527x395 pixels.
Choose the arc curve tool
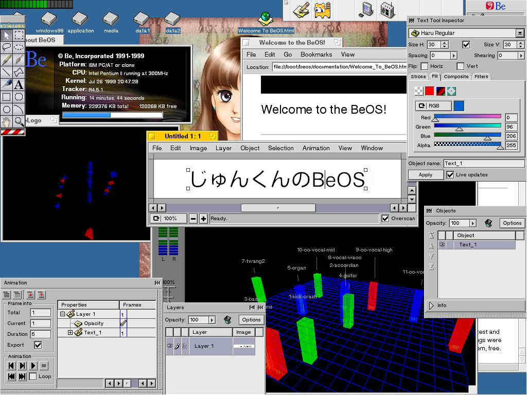pyautogui.click(x=19, y=109)
